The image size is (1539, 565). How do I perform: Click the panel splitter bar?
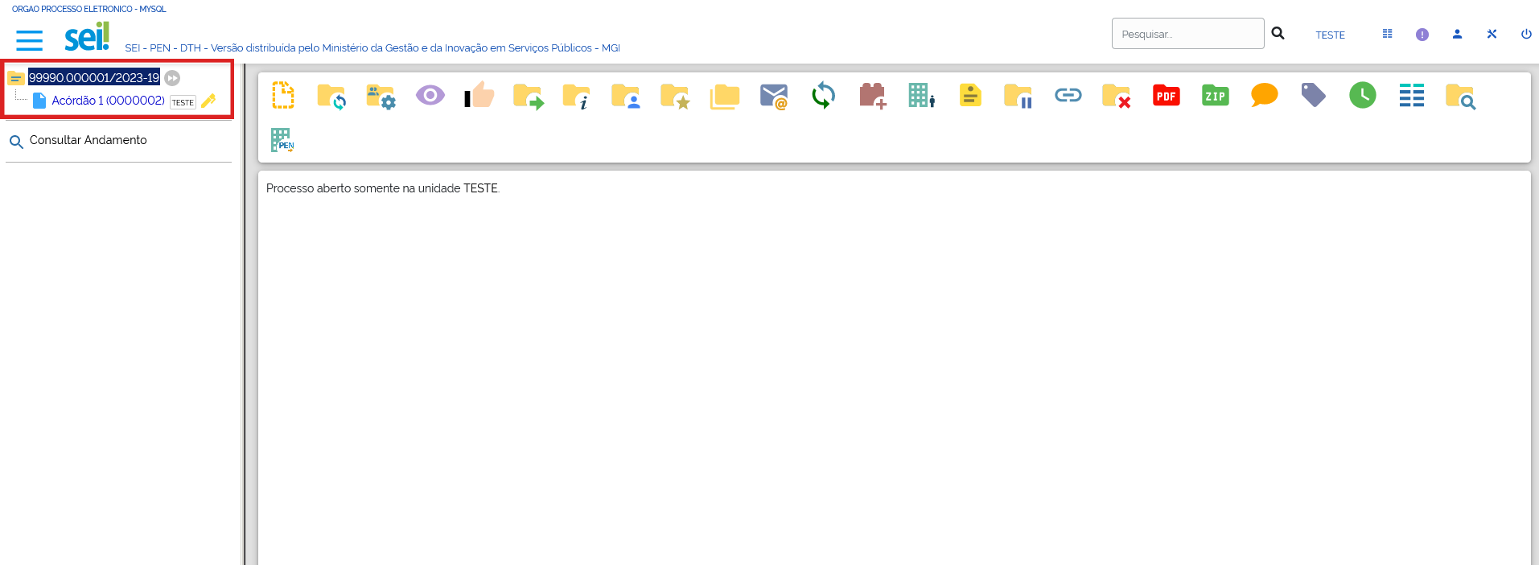tap(244, 314)
